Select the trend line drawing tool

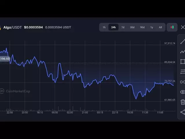(182, 42)
